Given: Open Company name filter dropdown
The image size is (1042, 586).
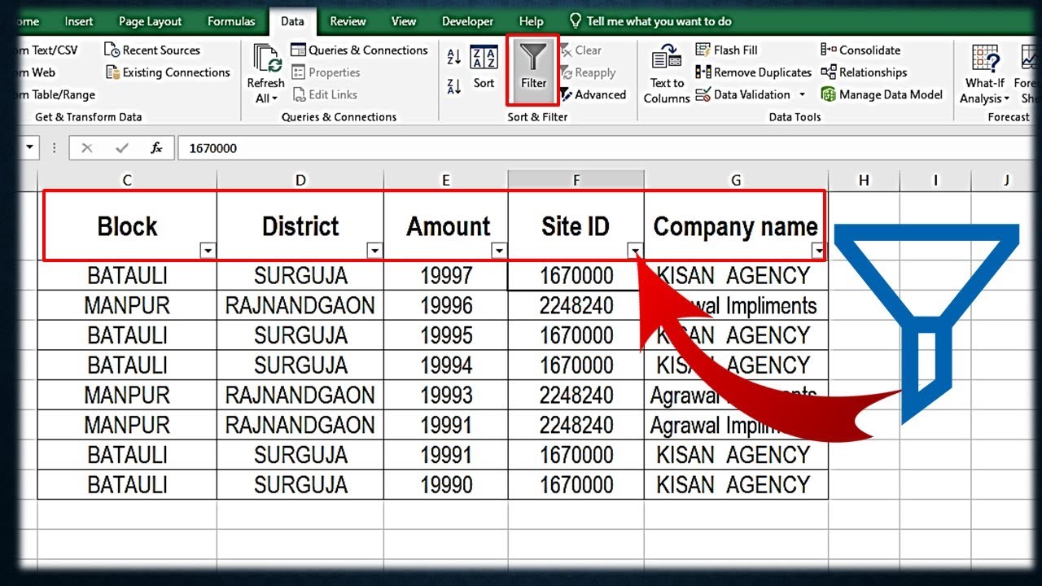Looking at the screenshot, I should (x=817, y=251).
